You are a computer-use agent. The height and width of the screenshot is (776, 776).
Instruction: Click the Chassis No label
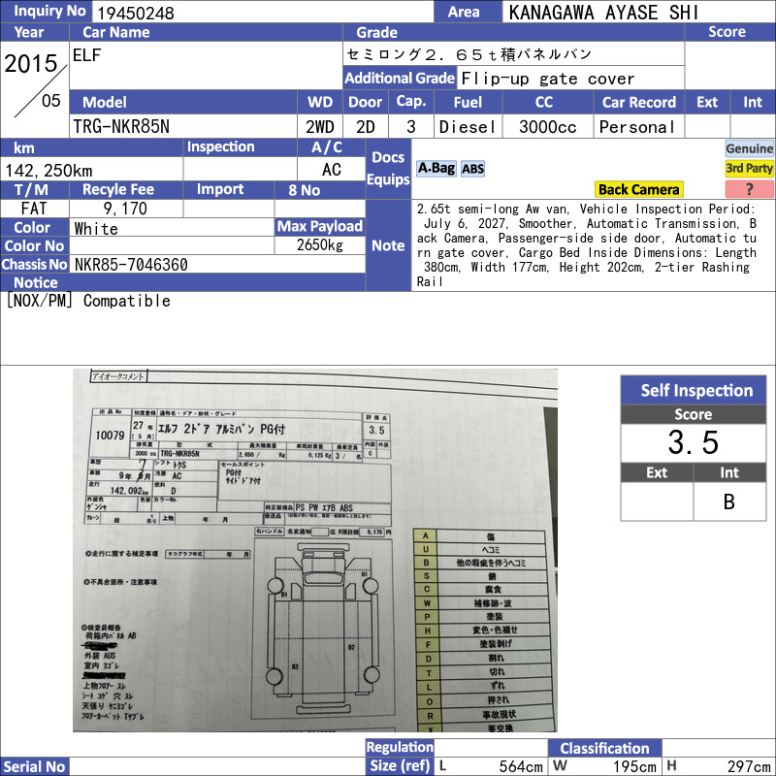pos(34,264)
